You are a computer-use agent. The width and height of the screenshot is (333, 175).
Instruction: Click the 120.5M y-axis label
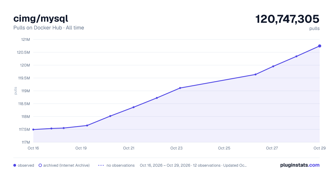[24, 52]
